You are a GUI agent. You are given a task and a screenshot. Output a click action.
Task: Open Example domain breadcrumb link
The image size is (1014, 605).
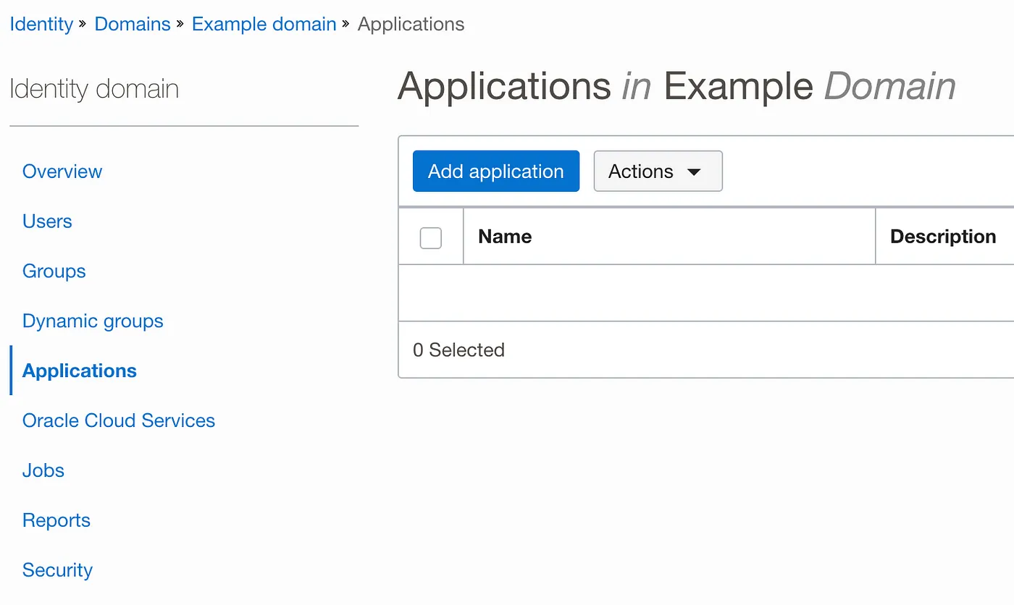click(x=264, y=24)
